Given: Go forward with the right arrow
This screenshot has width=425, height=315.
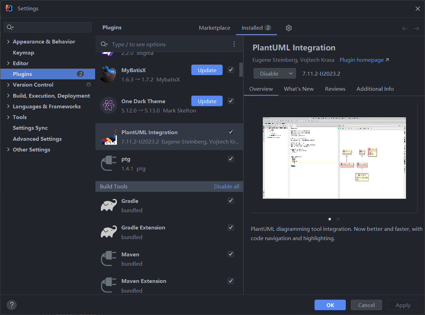Looking at the screenshot, I should point(416,29).
